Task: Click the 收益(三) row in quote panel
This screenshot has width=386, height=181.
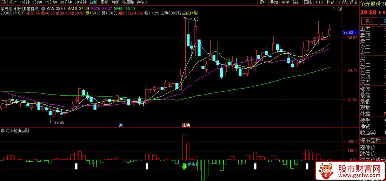Action: coord(373,133)
